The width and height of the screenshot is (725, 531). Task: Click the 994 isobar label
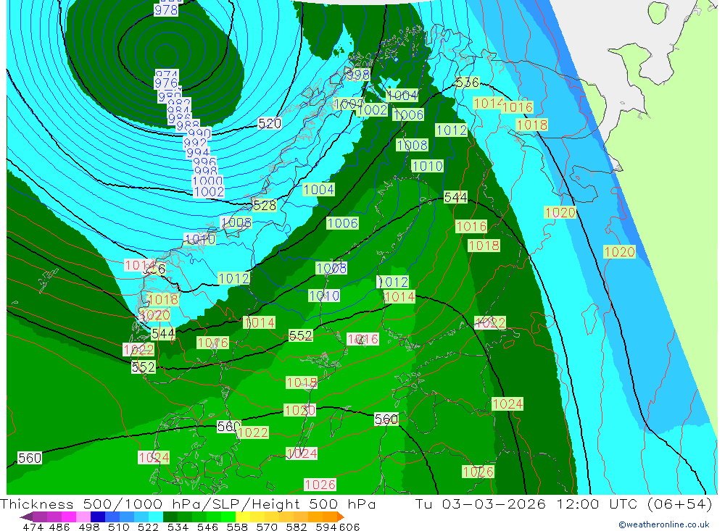pos(198,153)
